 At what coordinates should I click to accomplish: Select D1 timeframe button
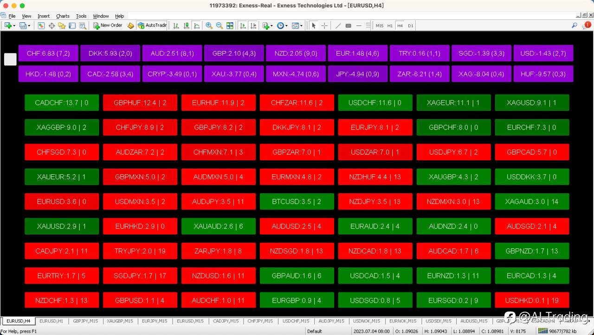pos(410,25)
